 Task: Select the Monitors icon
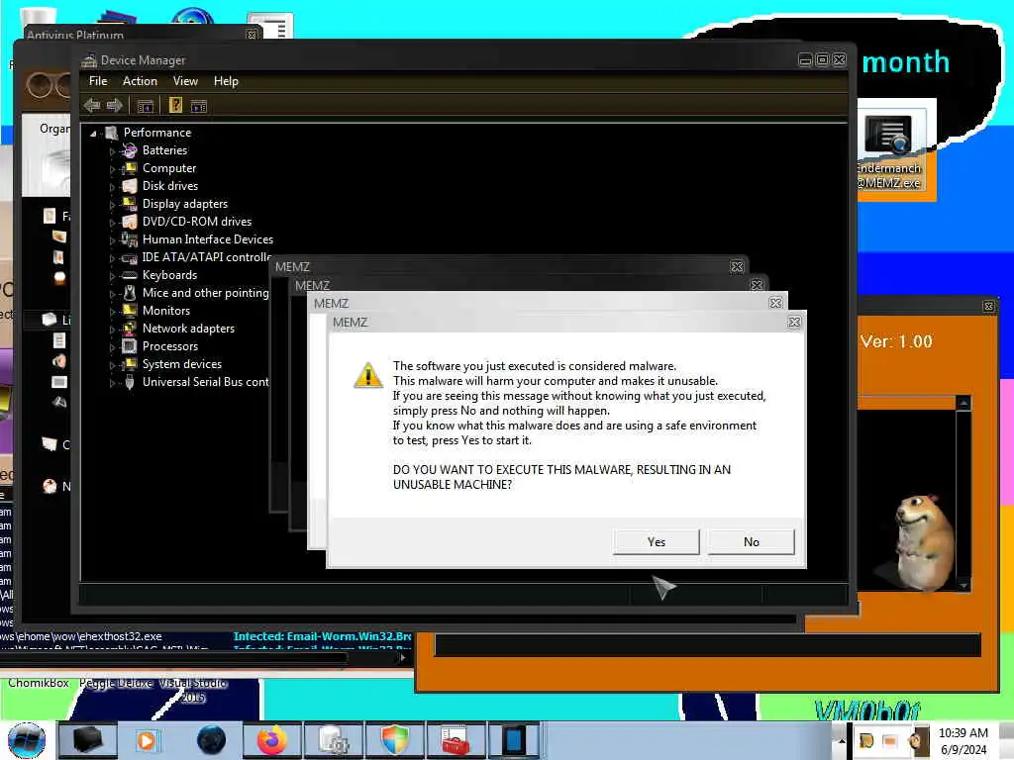pyautogui.click(x=130, y=311)
